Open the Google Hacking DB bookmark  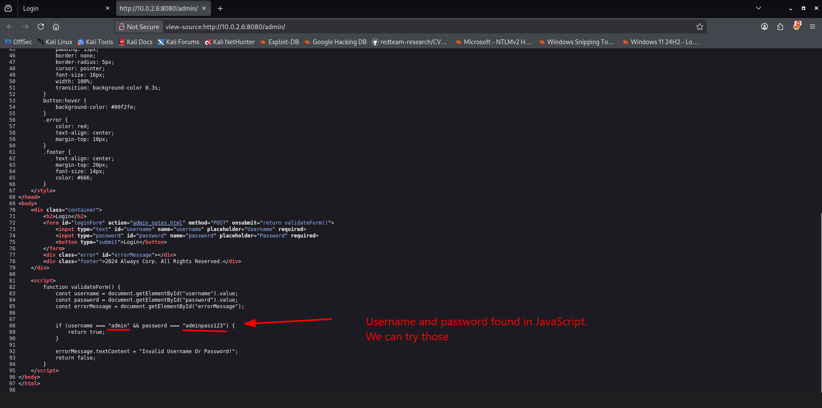tap(335, 42)
